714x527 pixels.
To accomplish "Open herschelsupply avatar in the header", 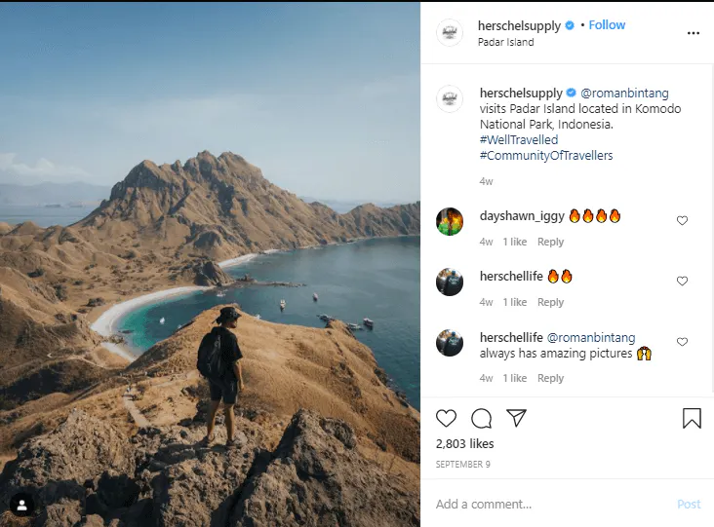I will click(x=450, y=32).
